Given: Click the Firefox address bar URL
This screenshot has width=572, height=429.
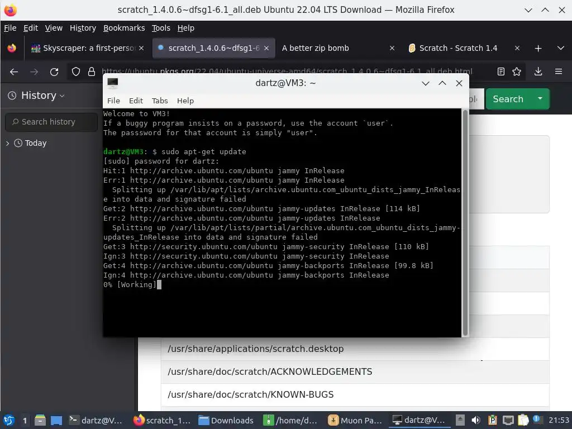Looking at the screenshot, I should [287, 71].
